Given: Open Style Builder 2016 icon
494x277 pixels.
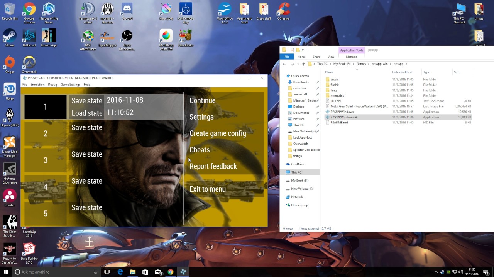Looking at the screenshot, I should click(29, 253).
